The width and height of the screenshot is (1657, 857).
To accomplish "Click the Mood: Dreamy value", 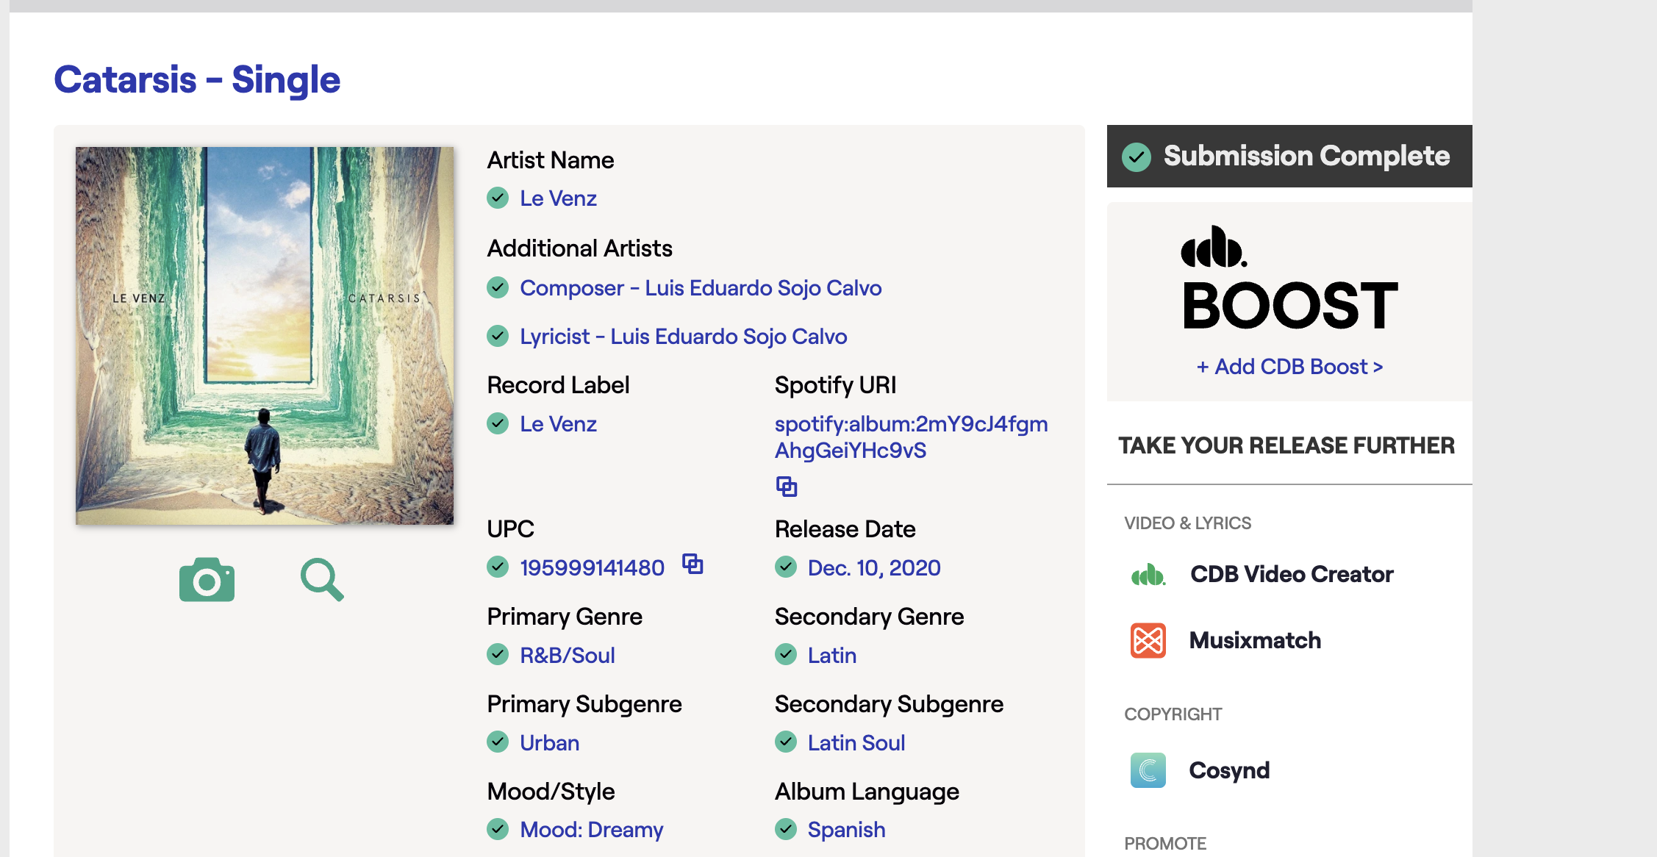I will [x=592, y=830].
